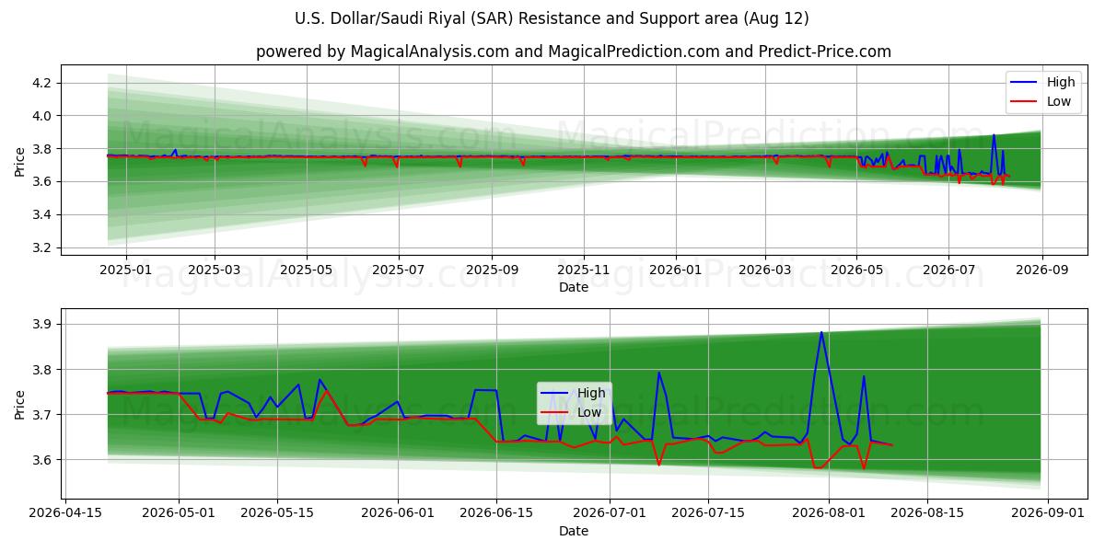The height and width of the screenshot is (552, 1105).
Task: Click the '2026-08-01' date tick label
Action: (x=828, y=514)
